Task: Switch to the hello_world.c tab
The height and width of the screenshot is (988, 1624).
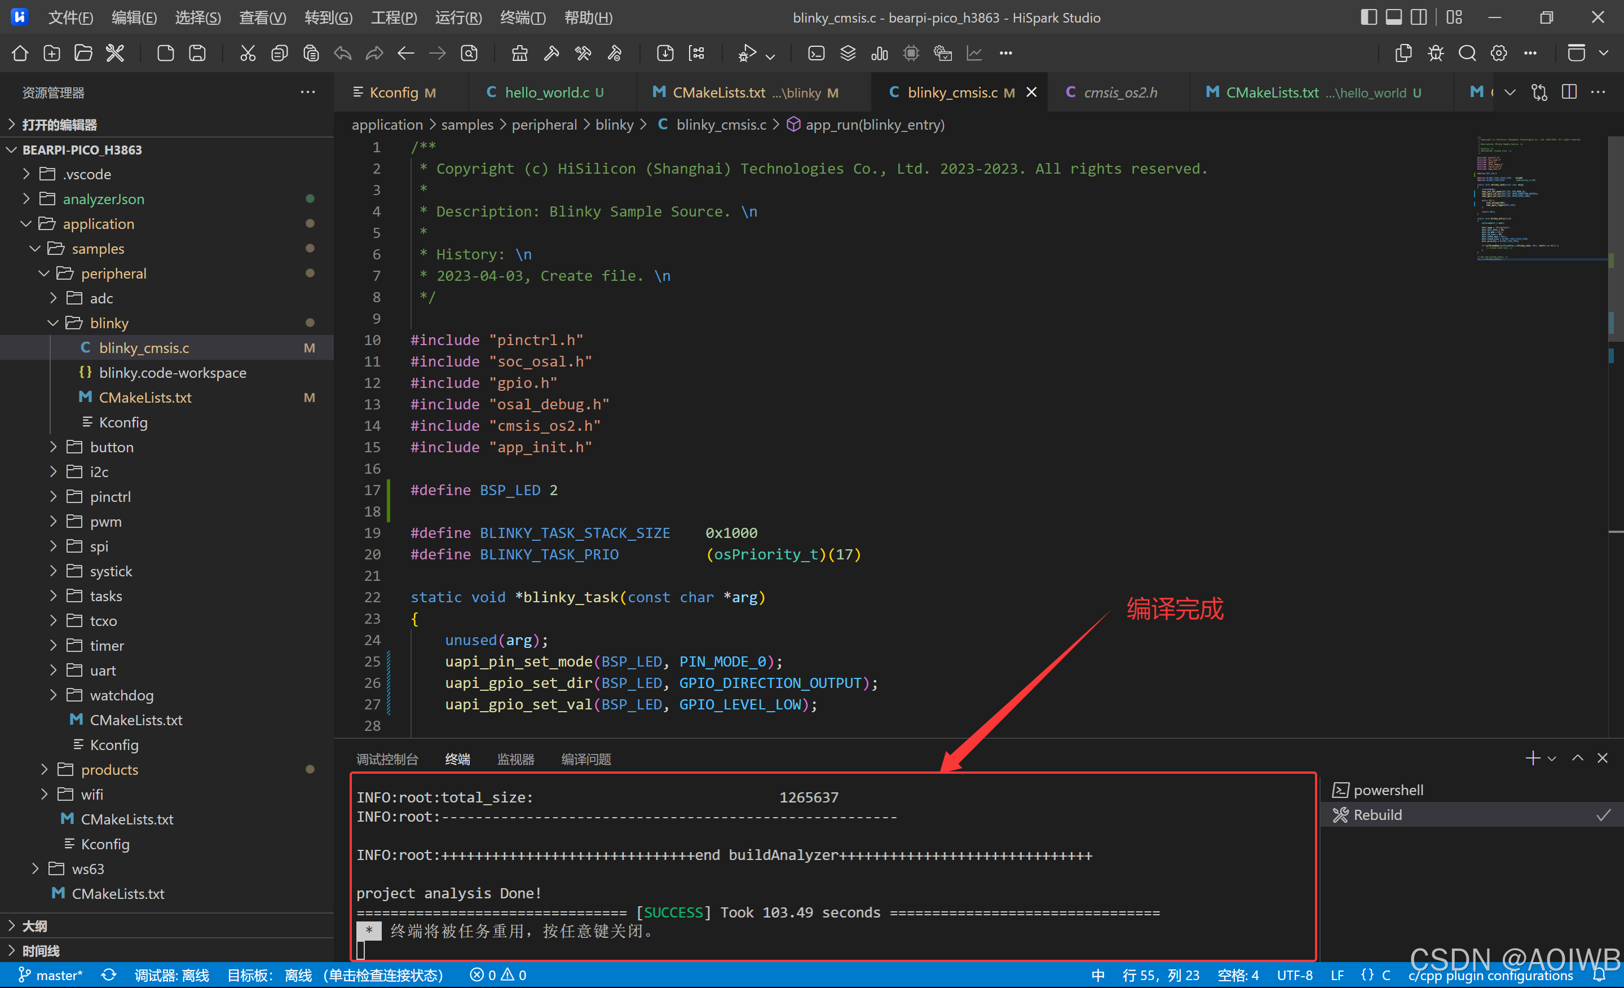Action: pyautogui.click(x=546, y=92)
